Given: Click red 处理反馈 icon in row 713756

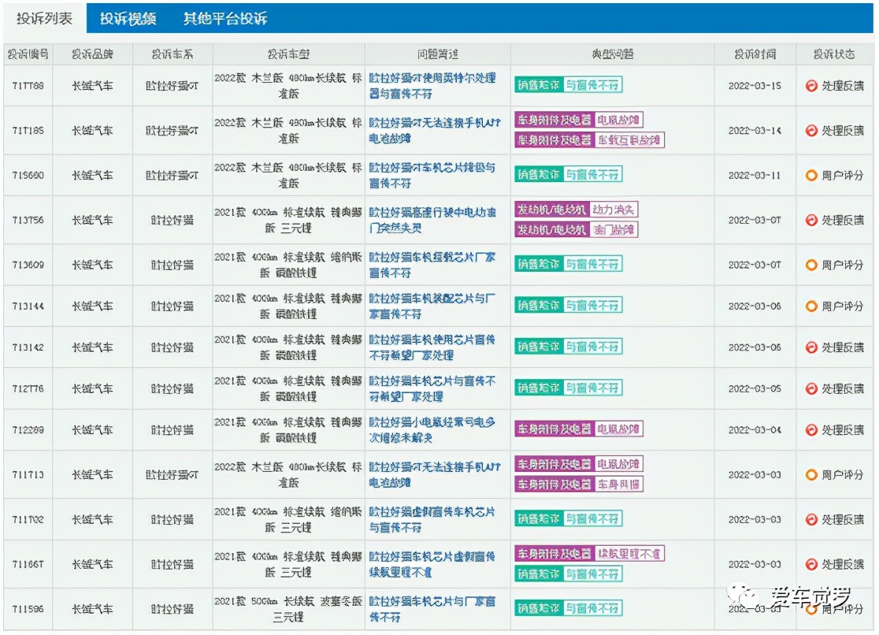Looking at the screenshot, I should coord(811,221).
